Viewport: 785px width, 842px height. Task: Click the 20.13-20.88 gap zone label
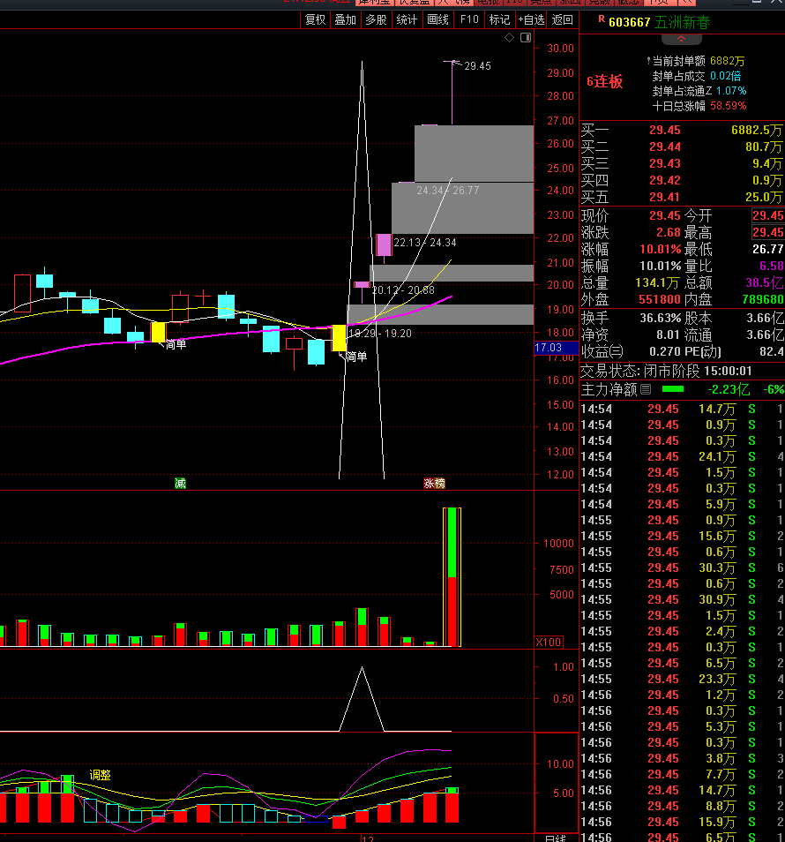click(x=403, y=290)
